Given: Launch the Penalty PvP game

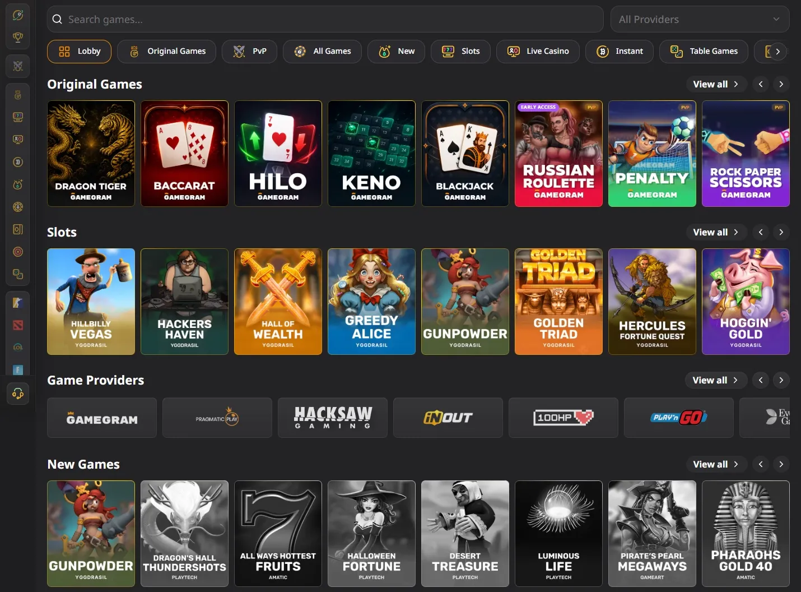Looking at the screenshot, I should [x=652, y=154].
